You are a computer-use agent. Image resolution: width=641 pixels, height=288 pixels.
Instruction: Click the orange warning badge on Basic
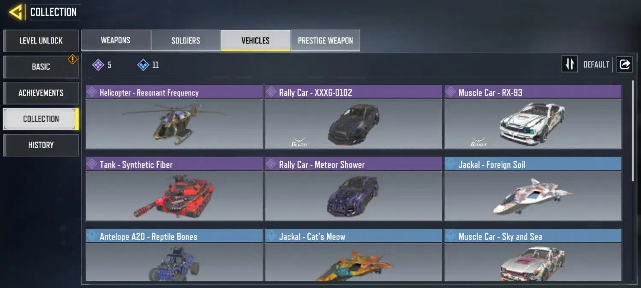pos(73,59)
